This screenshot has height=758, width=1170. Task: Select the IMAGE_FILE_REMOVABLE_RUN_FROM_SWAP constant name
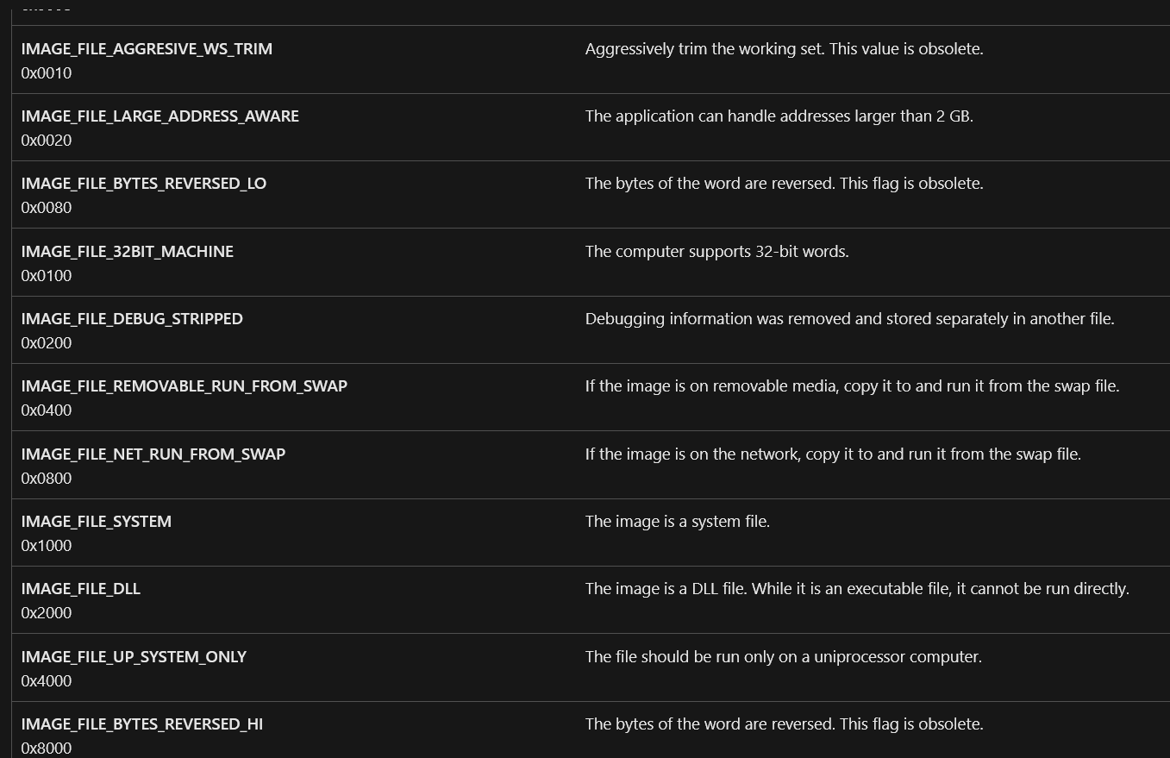tap(185, 386)
